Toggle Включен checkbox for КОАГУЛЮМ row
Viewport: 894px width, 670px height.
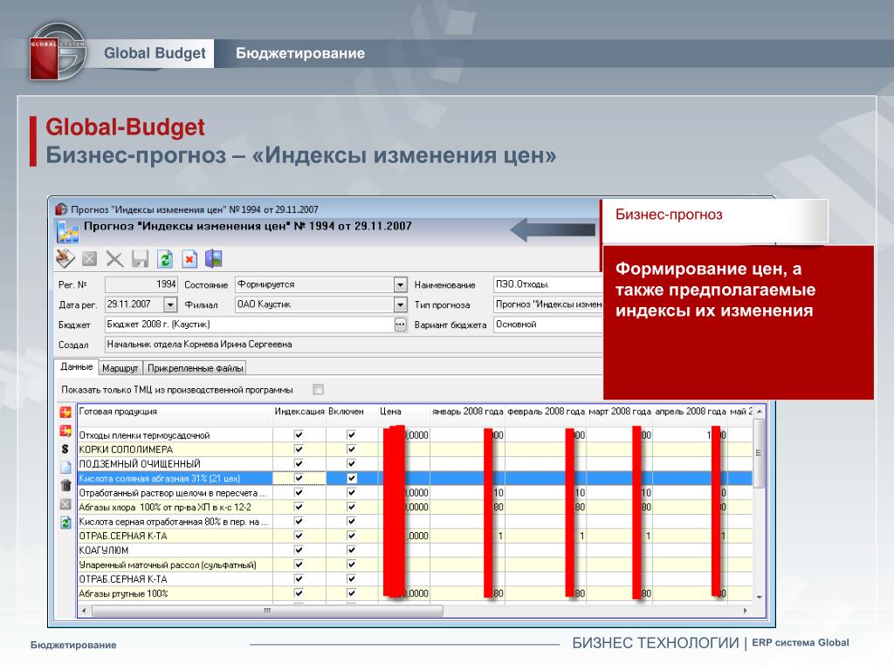pyautogui.click(x=352, y=550)
